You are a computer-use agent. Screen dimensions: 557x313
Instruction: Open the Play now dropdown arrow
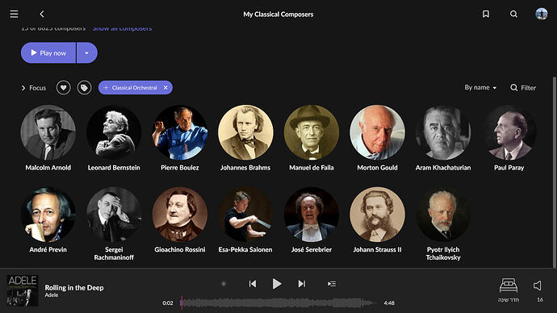point(87,53)
